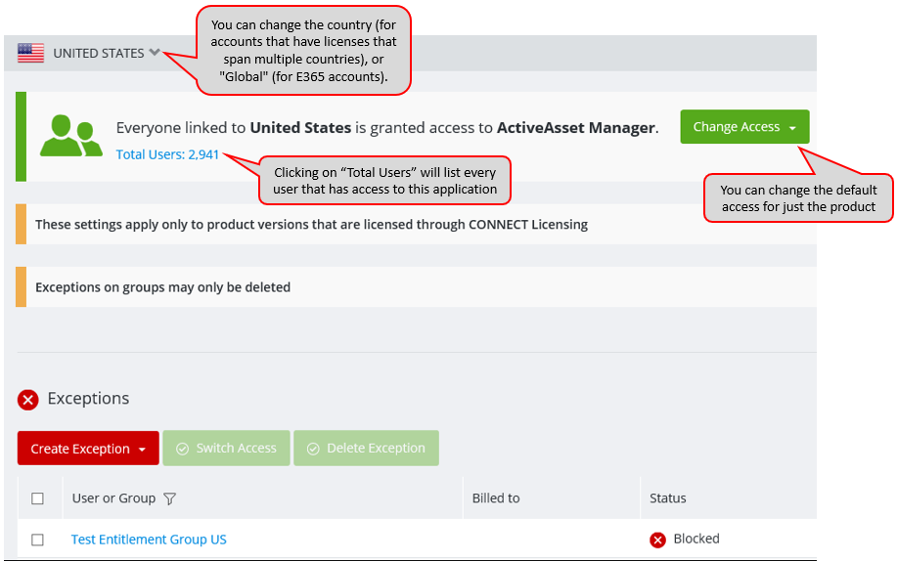The image size is (897, 562).
Task: Click the red X Exceptions icon
Action: point(28,400)
